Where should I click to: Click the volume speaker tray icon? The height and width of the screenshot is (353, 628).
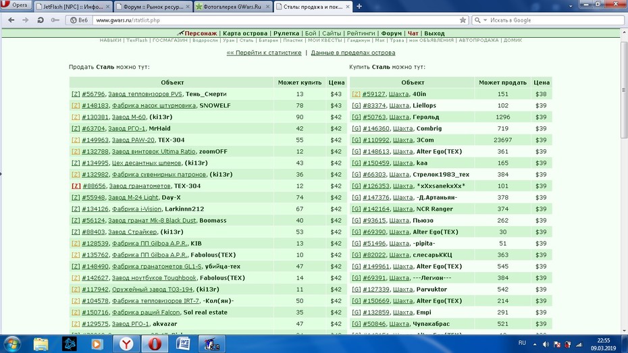pos(546,344)
